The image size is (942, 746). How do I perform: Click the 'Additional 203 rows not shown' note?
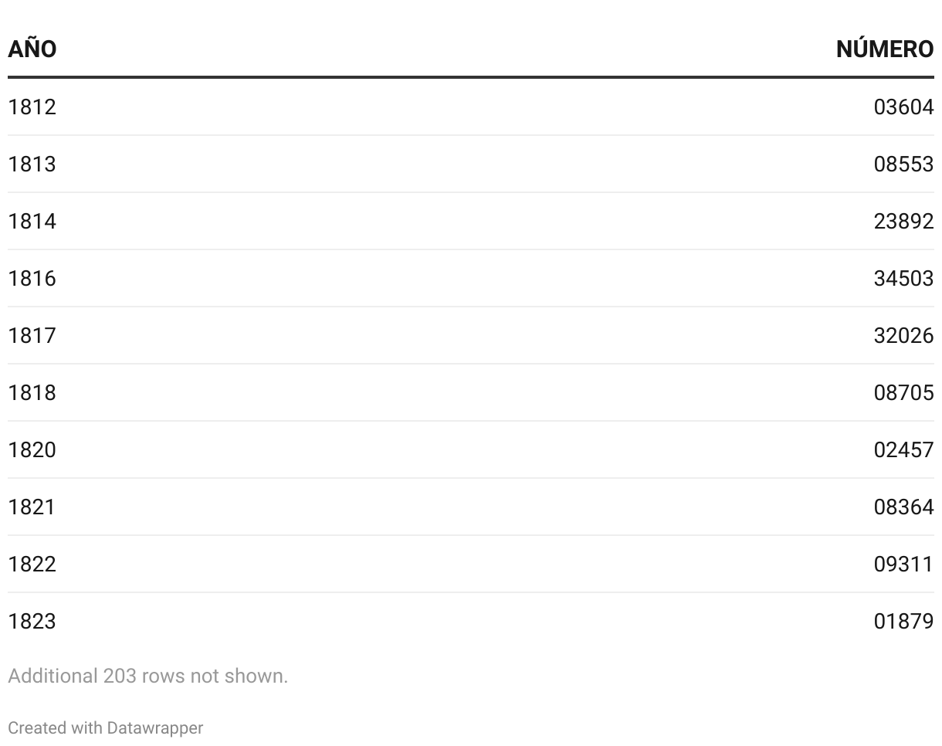coord(147,676)
